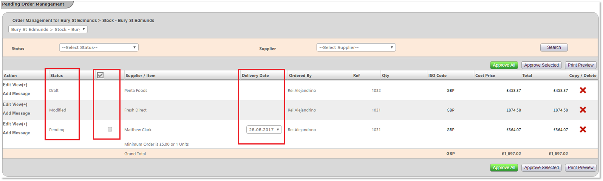Delete the Matthew Clark order
The height and width of the screenshot is (181, 603).
583,129
